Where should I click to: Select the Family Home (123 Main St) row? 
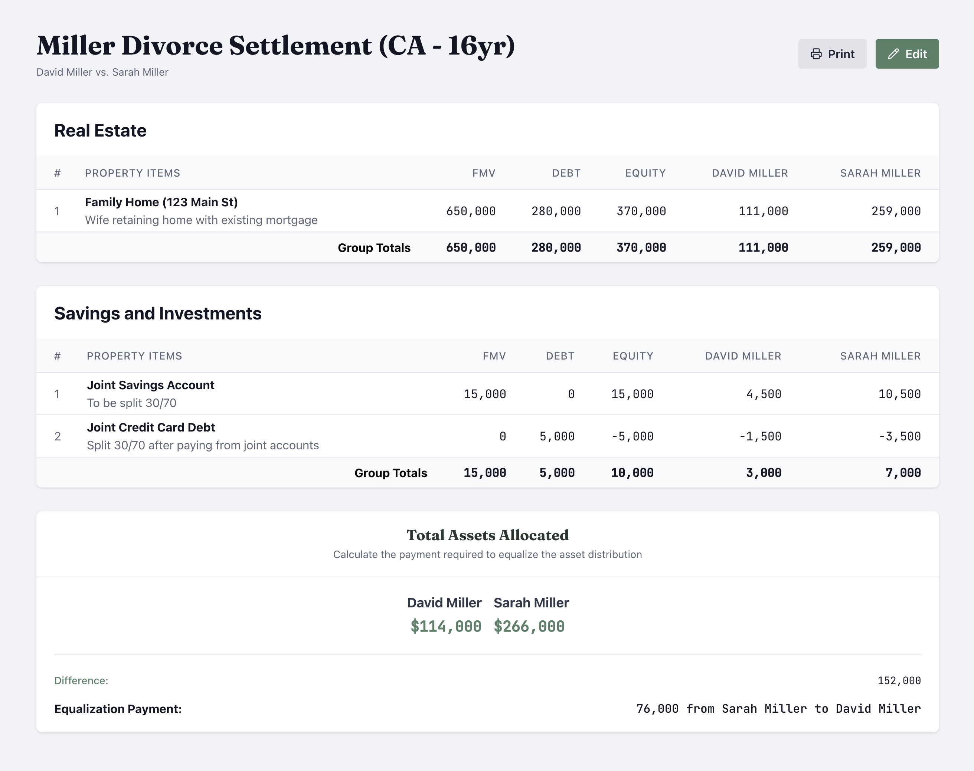coord(488,211)
